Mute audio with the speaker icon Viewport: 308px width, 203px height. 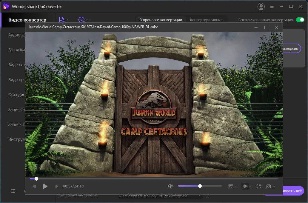[x=170, y=186]
